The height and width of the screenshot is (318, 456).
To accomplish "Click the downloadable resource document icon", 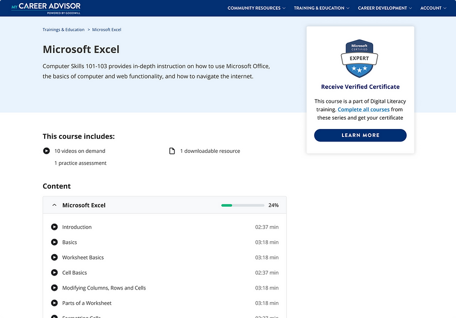I will (x=172, y=151).
